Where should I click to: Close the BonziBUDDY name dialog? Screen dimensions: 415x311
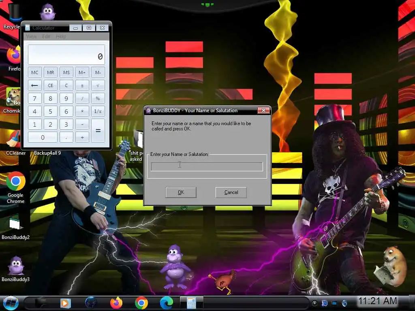[x=263, y=111]
